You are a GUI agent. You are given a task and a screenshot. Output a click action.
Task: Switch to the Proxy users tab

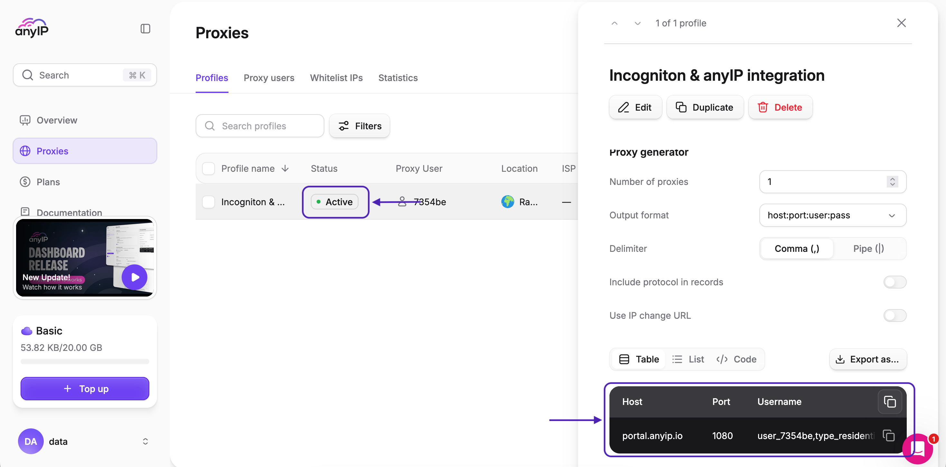(x=269, y=78)
